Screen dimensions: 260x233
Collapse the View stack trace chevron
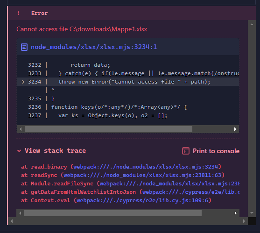[19, 151]
